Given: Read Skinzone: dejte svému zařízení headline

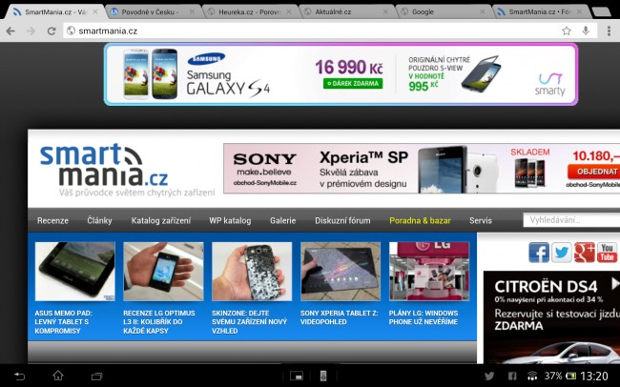Looking at the screenshot, I should coord(250,322).
